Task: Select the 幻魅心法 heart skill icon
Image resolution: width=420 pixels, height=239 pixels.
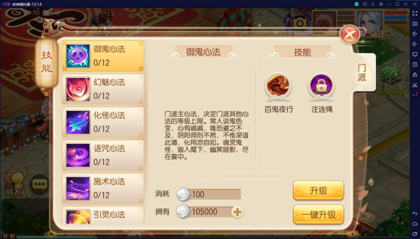Action: point(78,89)
